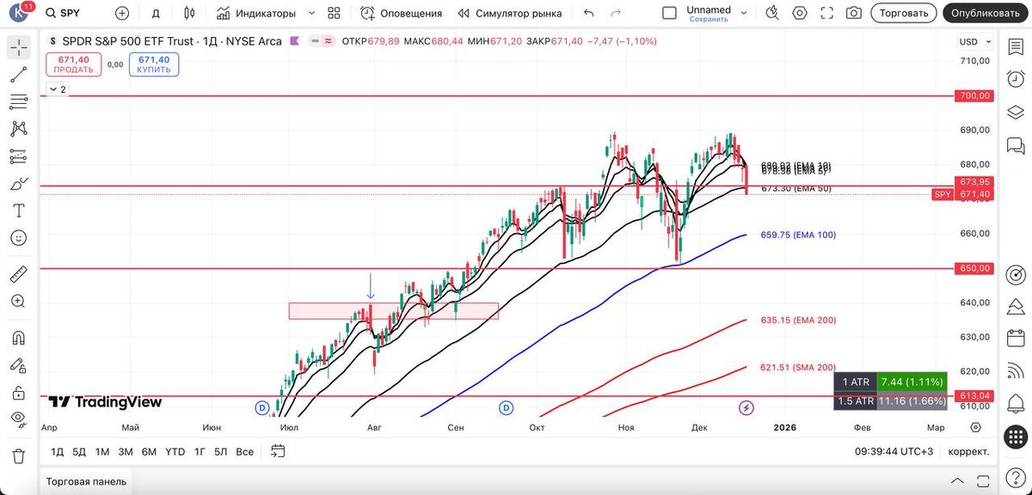Click the purple lightning event marker on timeline
The height and width of the screenshot is (495, 1032).
[x=746, y=407]
